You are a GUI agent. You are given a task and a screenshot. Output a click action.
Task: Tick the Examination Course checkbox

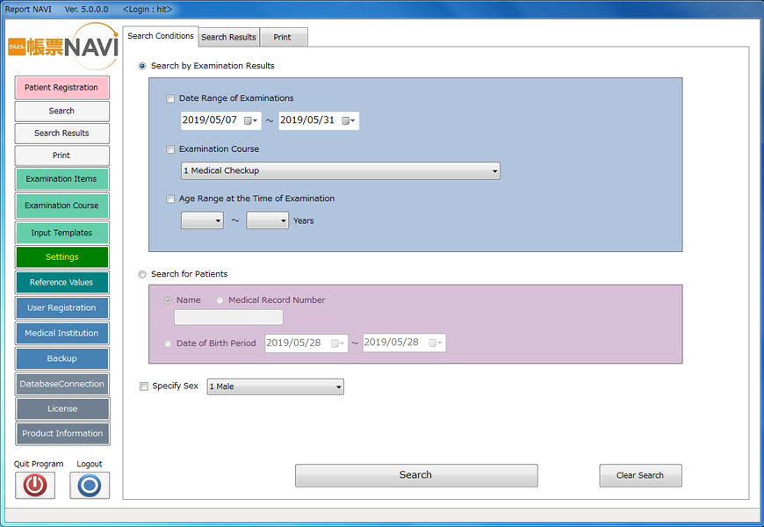click(170, 150)
